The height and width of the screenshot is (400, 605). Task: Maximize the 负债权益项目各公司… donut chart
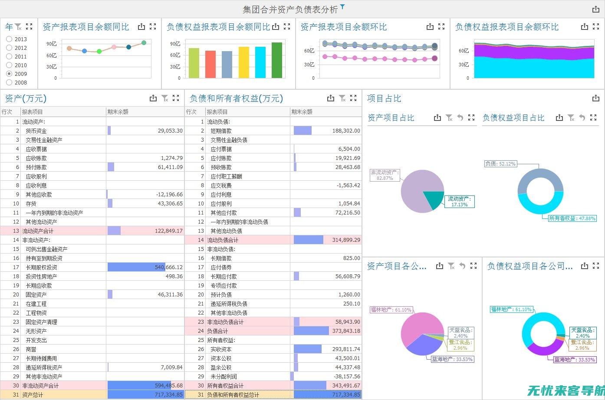click(x=596, y=266)
